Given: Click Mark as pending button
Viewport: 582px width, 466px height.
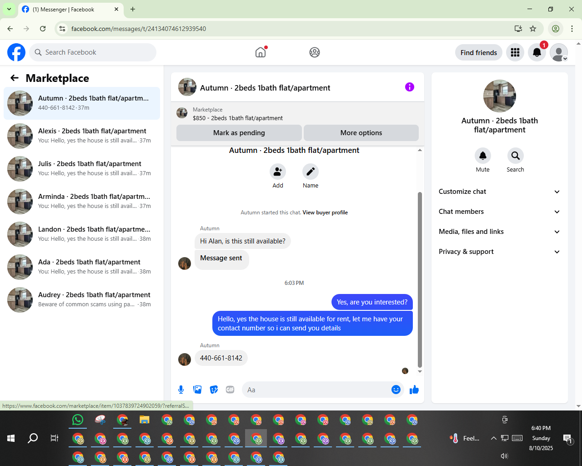Looking at the screenshot, I should pyautogui.click(x=239, y=133).
